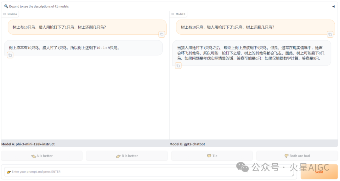Click the Send button
Image resolution: width=340 pixels, height=181 pixels.
click(319, 172)
